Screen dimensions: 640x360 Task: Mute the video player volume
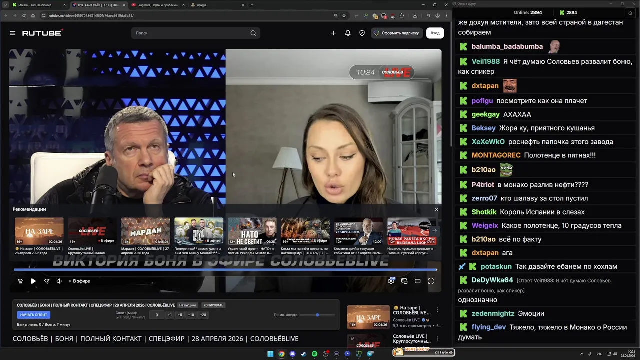(x=59, y=281)
